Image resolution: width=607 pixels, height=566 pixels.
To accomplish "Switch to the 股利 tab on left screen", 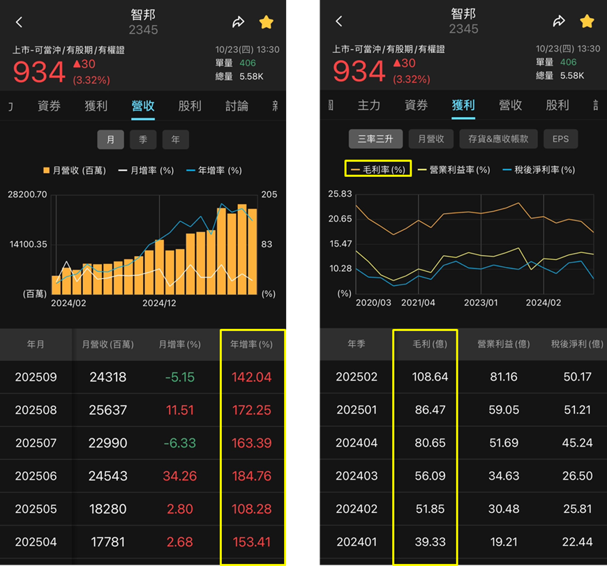I will click(x=190, y=106).
